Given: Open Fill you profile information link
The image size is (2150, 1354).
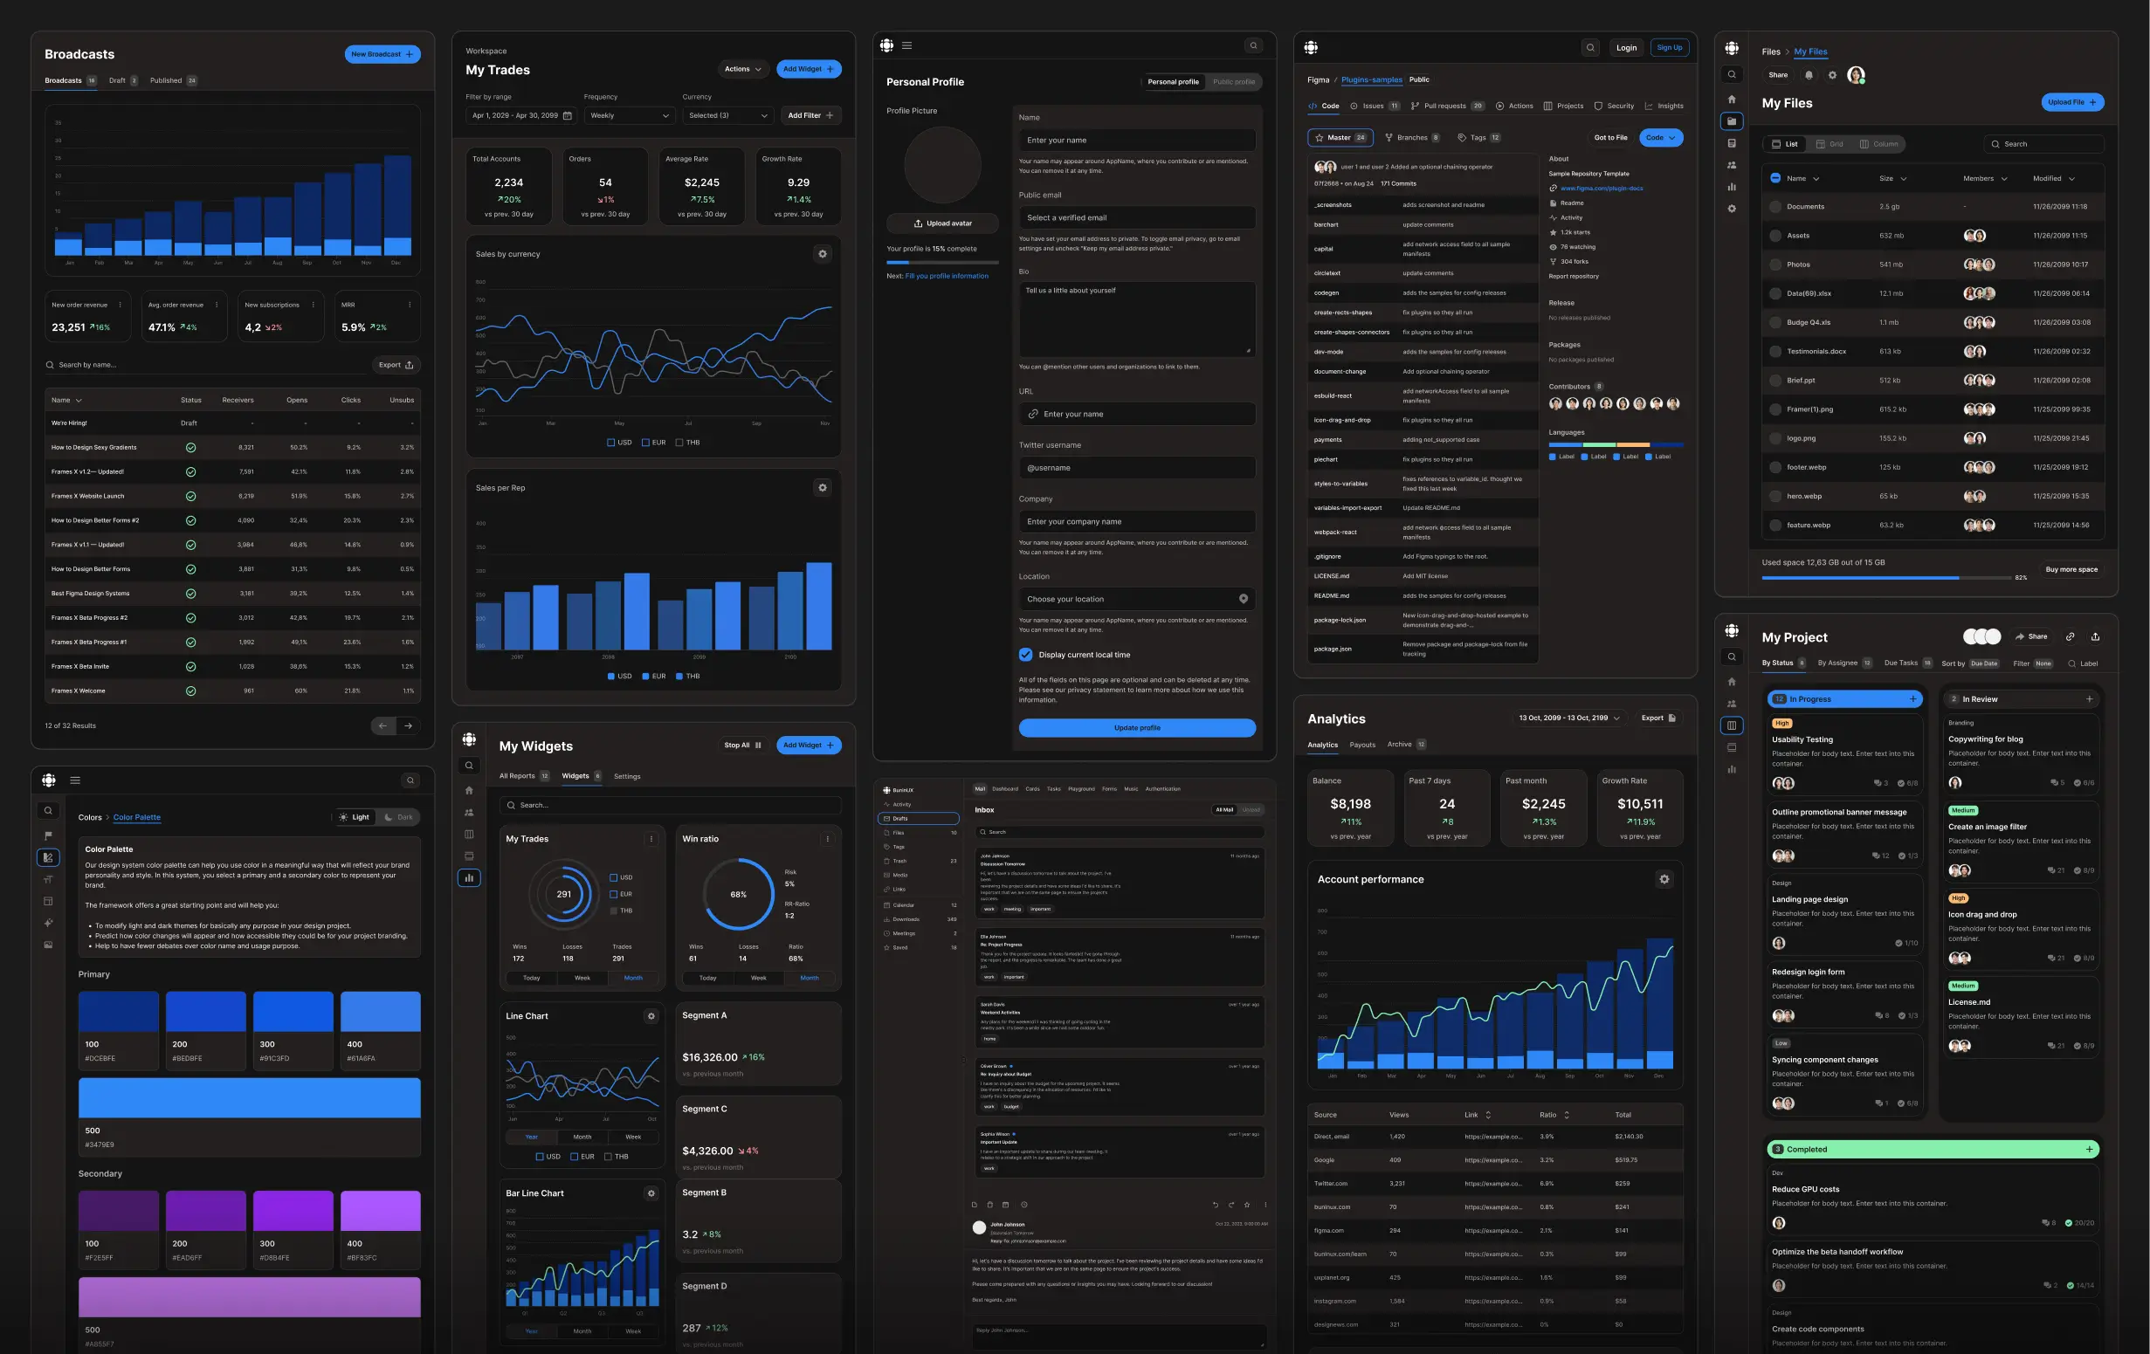Looking at the screenshot, I should [x=947, y=276].
